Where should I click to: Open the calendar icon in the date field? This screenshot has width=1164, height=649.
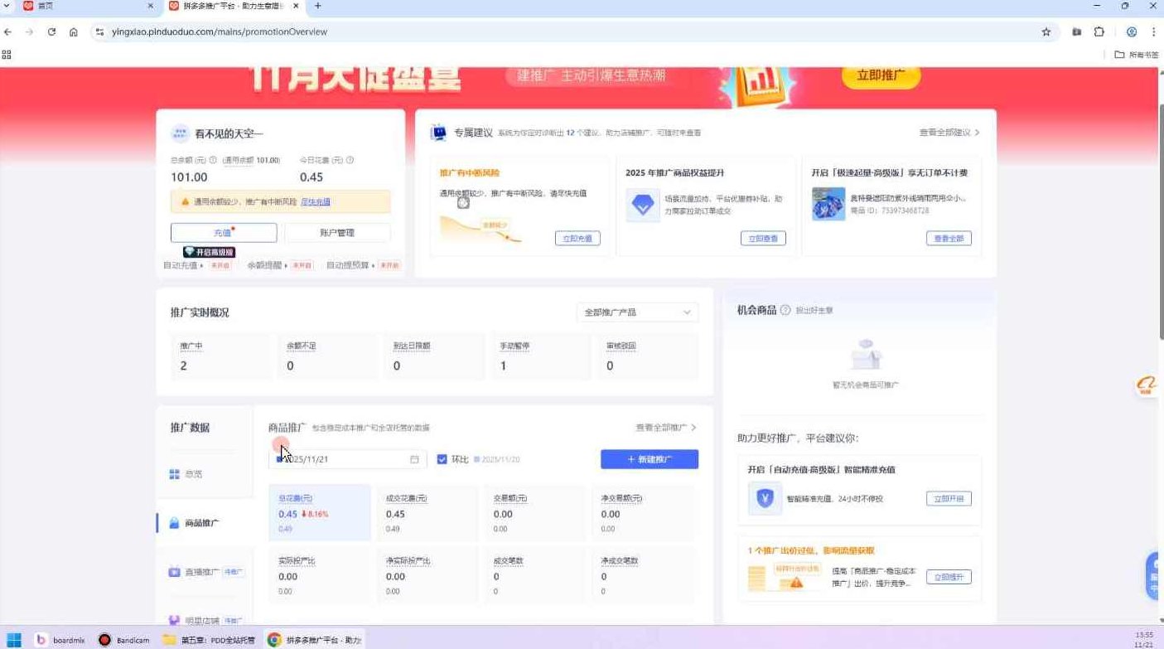[415, 458]
